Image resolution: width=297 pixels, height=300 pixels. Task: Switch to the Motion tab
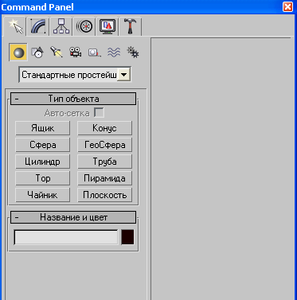point(84,26)
